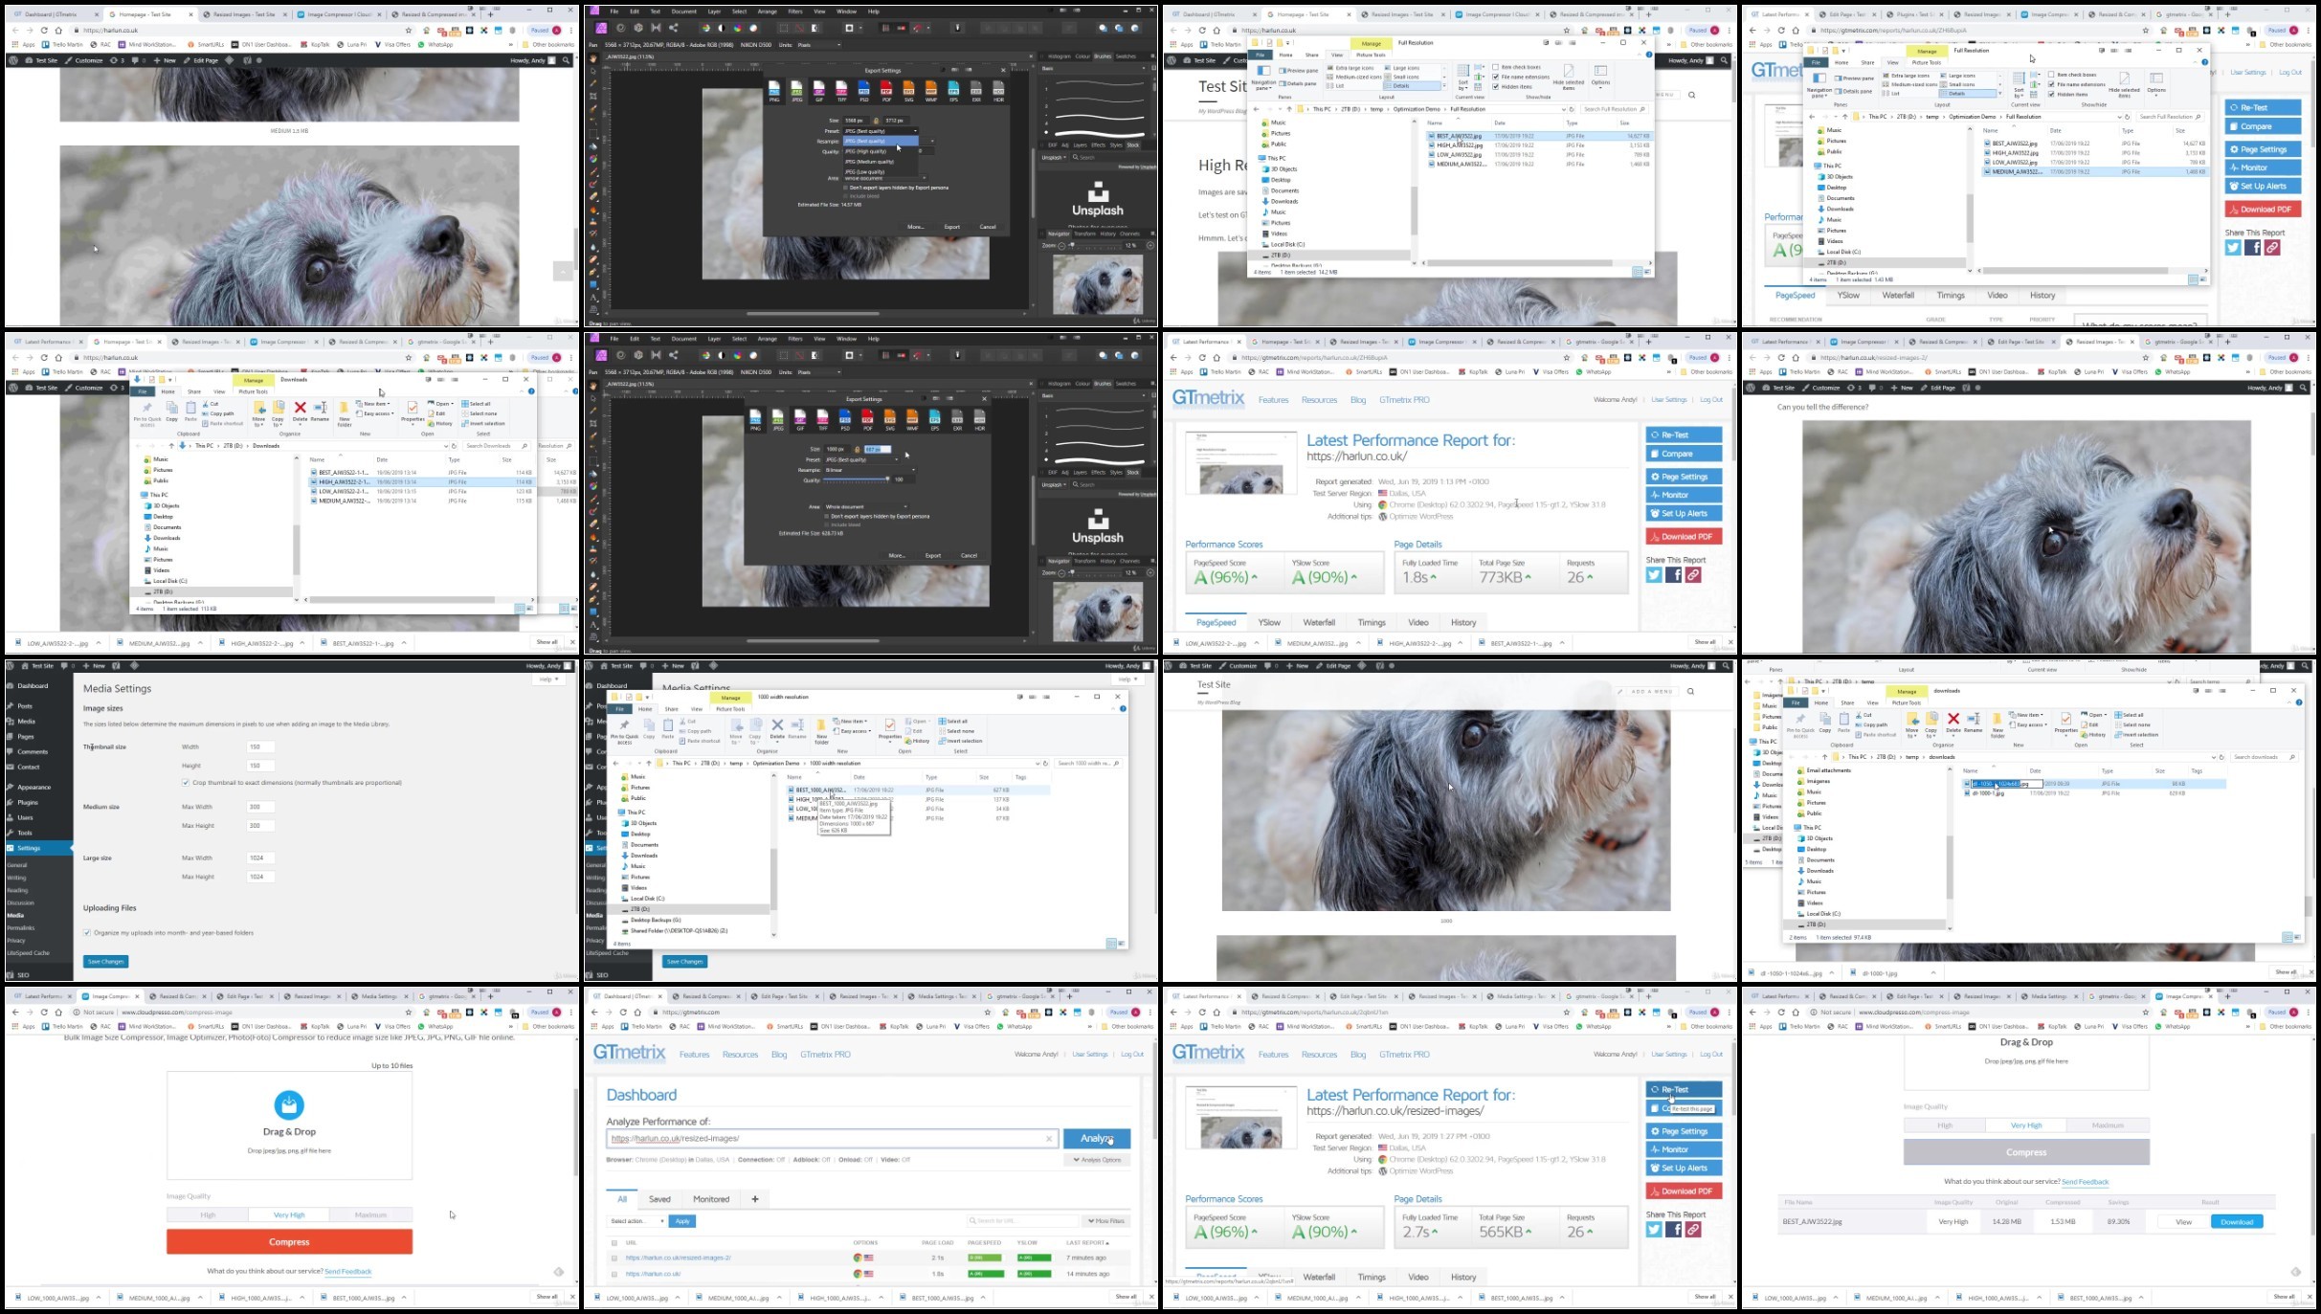
Task: Expand Analysis Options on GTmetrix Dashboard
Action: (1097, 1160)
